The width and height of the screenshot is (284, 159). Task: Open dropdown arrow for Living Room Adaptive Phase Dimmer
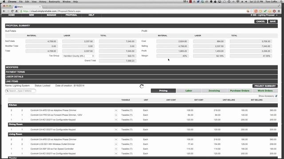point(116,140)
